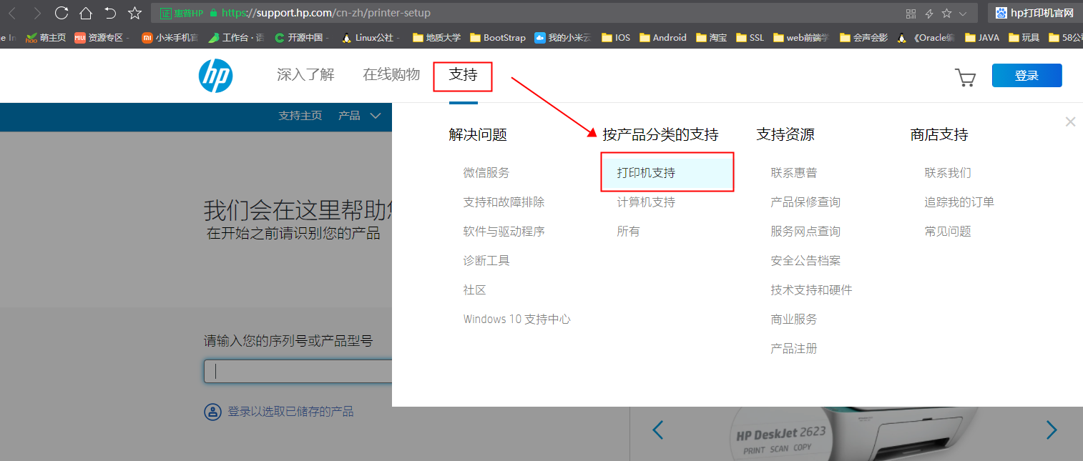Click the browser home icon
This screenshot has height=461, width=1083.
point(84,12)
